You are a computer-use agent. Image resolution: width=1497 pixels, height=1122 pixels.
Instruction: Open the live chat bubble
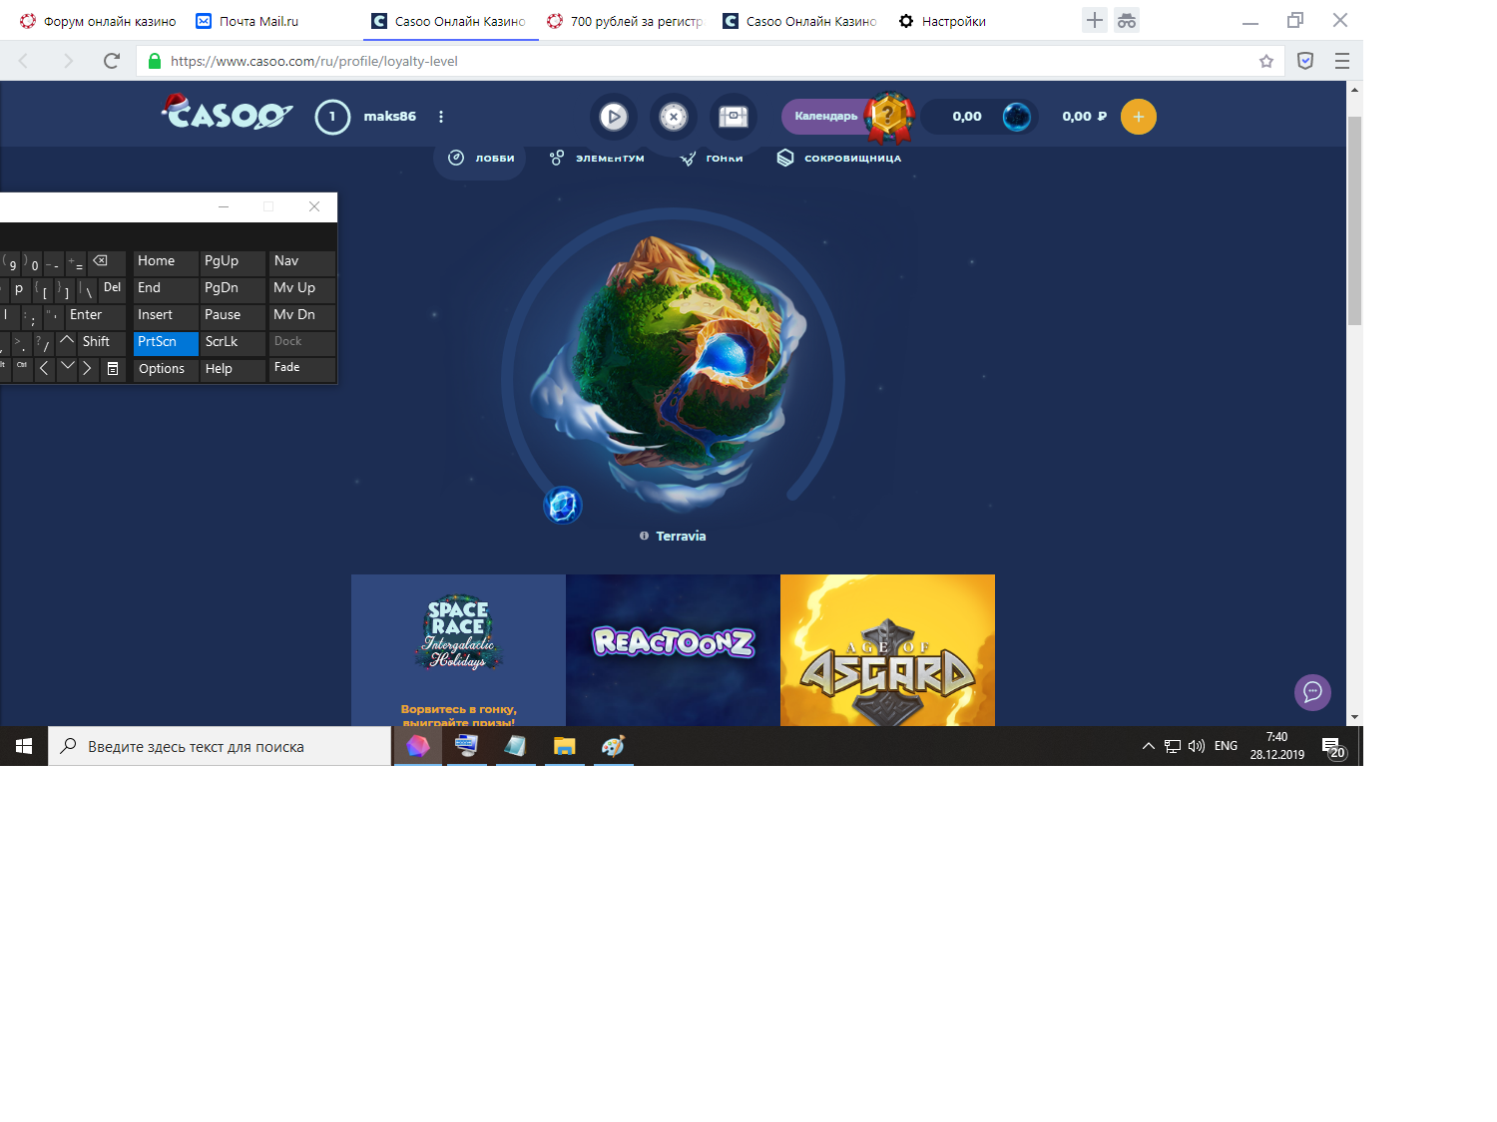[1312, 692]
